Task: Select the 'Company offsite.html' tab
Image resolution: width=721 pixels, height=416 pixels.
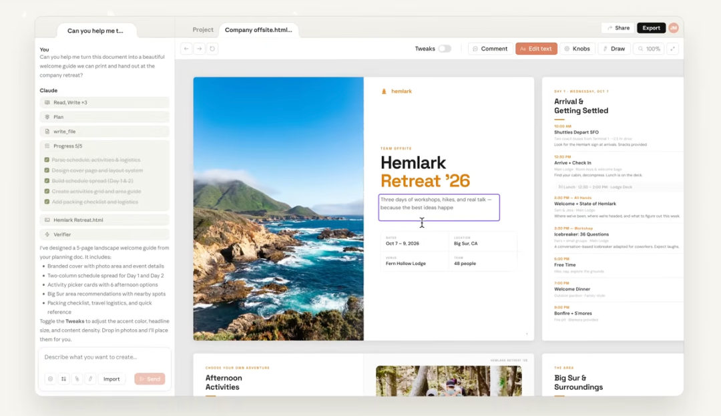Action: [x=258, y=30]
